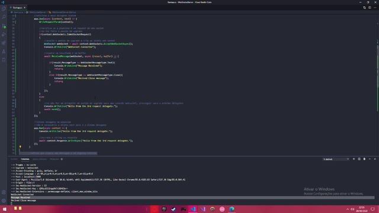Click the terminal line starting with "--> User-Agent"
This screenshot has height=213, width=379.
point(98,180)
